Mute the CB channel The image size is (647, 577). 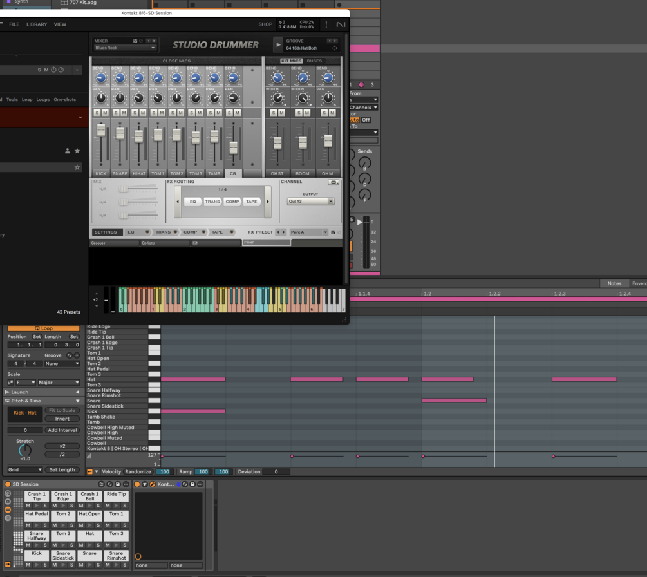point(238,113)
